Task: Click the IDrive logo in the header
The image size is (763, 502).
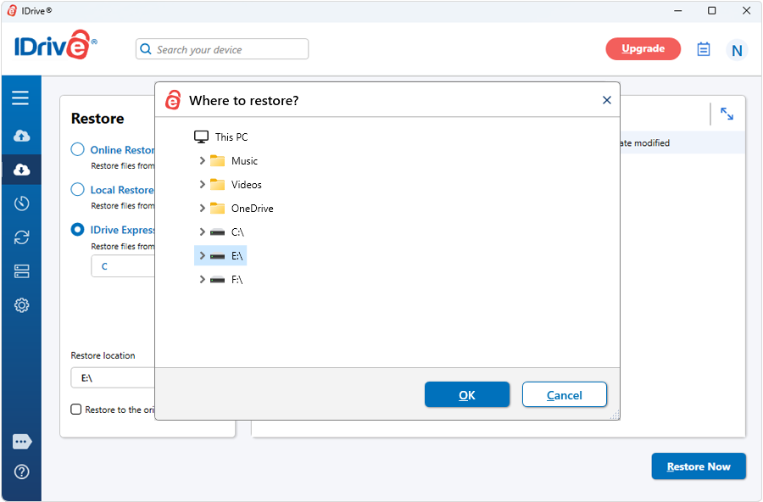Action: coord(55,45)
